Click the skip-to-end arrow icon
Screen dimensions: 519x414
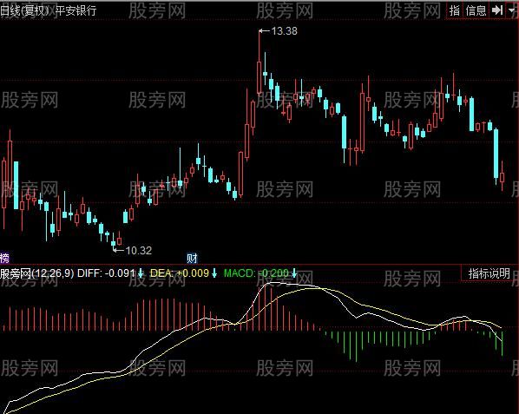tap(497, 10)
